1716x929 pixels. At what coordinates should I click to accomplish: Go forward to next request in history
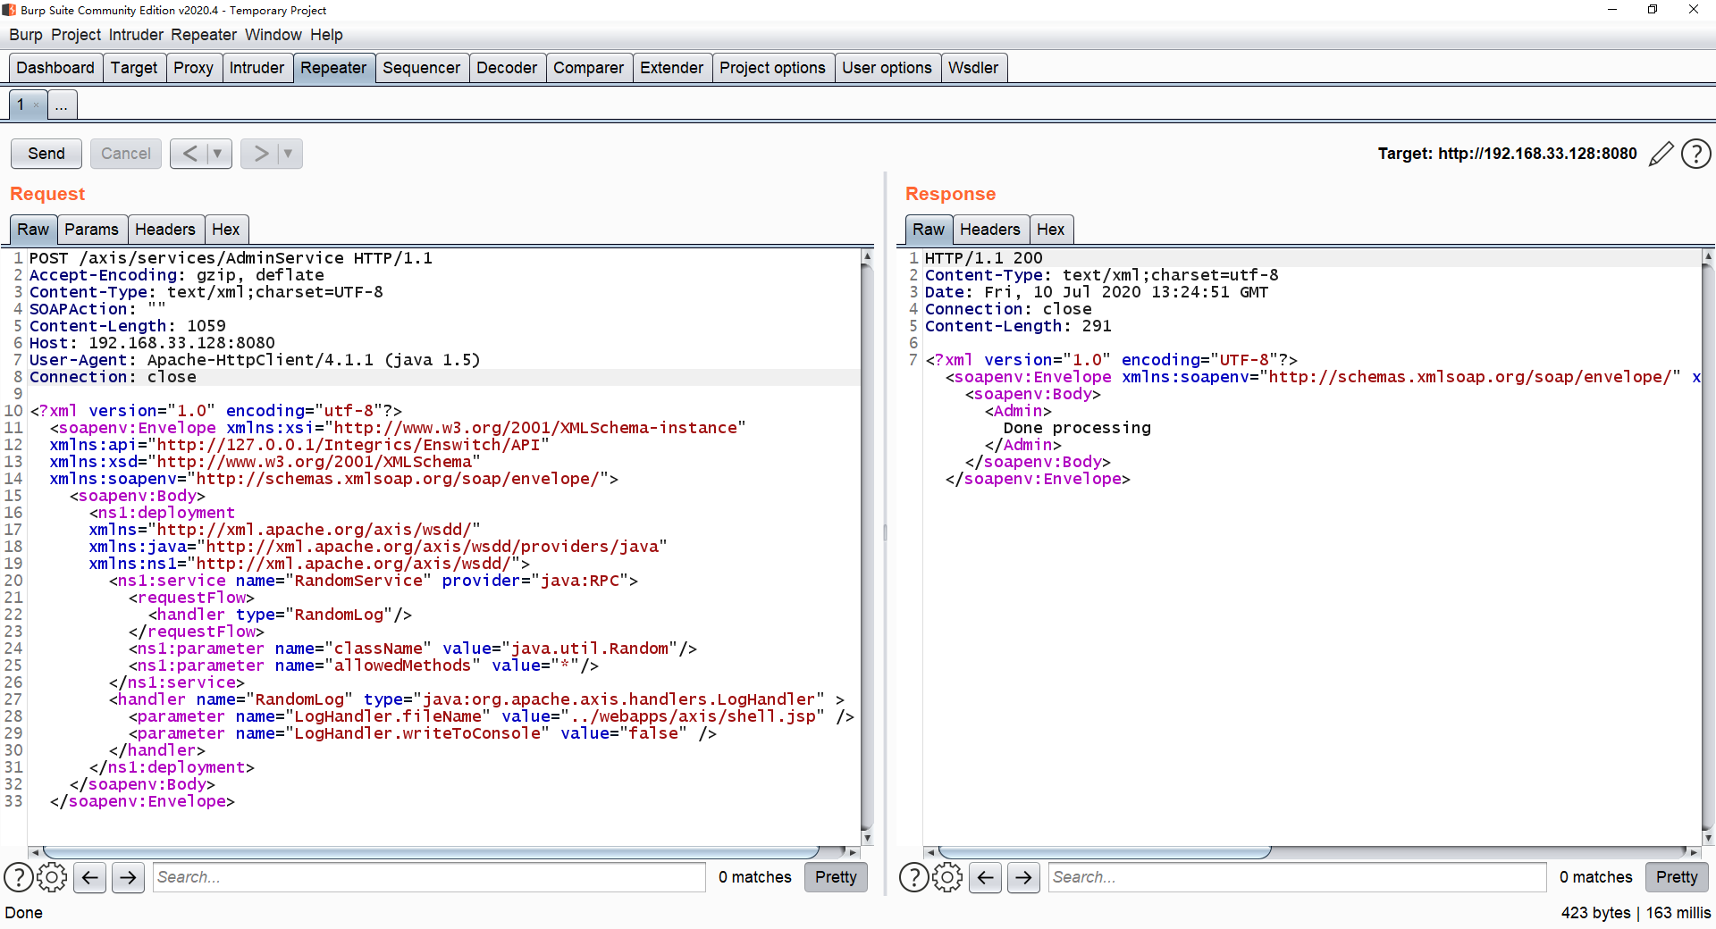[260, 154]
